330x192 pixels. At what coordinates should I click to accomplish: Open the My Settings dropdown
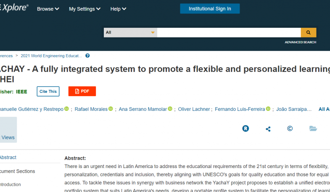tap(84, 9)
